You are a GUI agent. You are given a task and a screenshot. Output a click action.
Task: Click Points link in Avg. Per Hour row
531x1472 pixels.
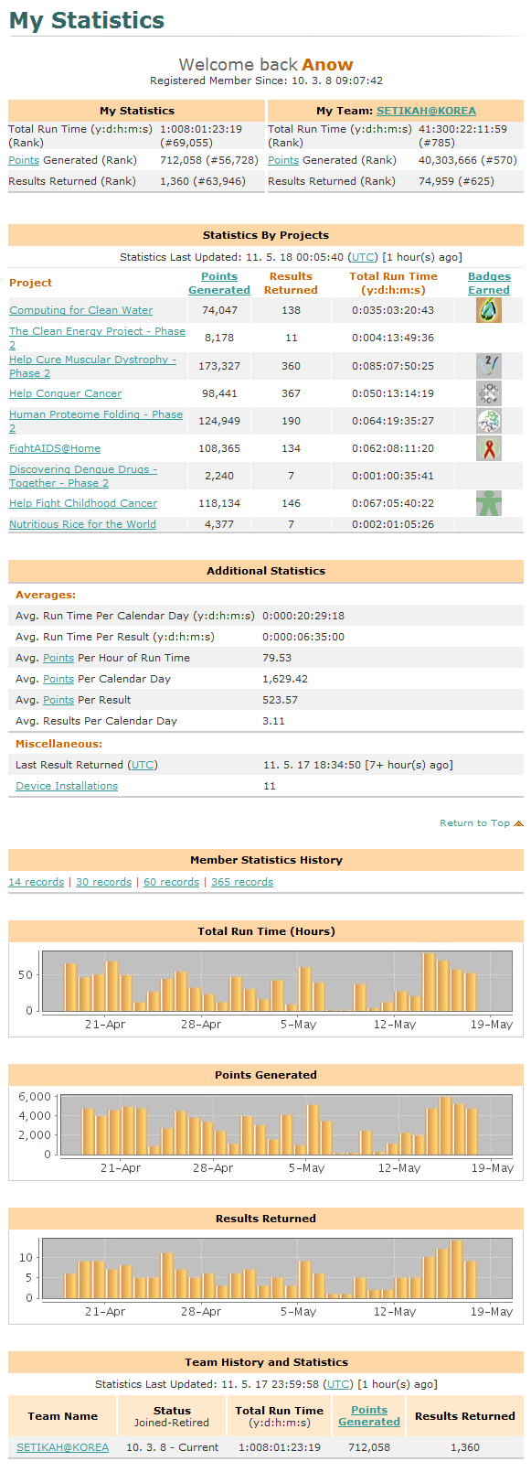[58, 658]
